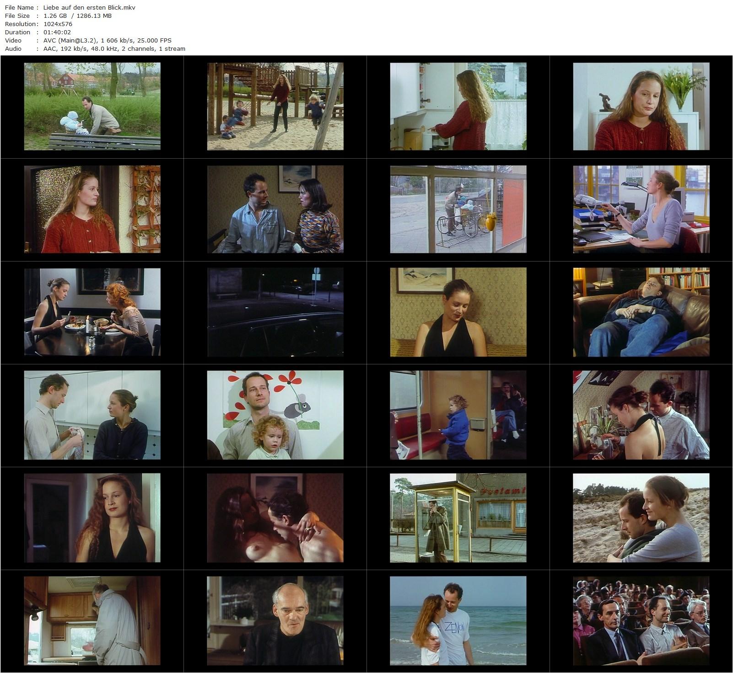733x673 pixels.
Task: Click the duration value 01:40:02
Action: coord(57,32)
